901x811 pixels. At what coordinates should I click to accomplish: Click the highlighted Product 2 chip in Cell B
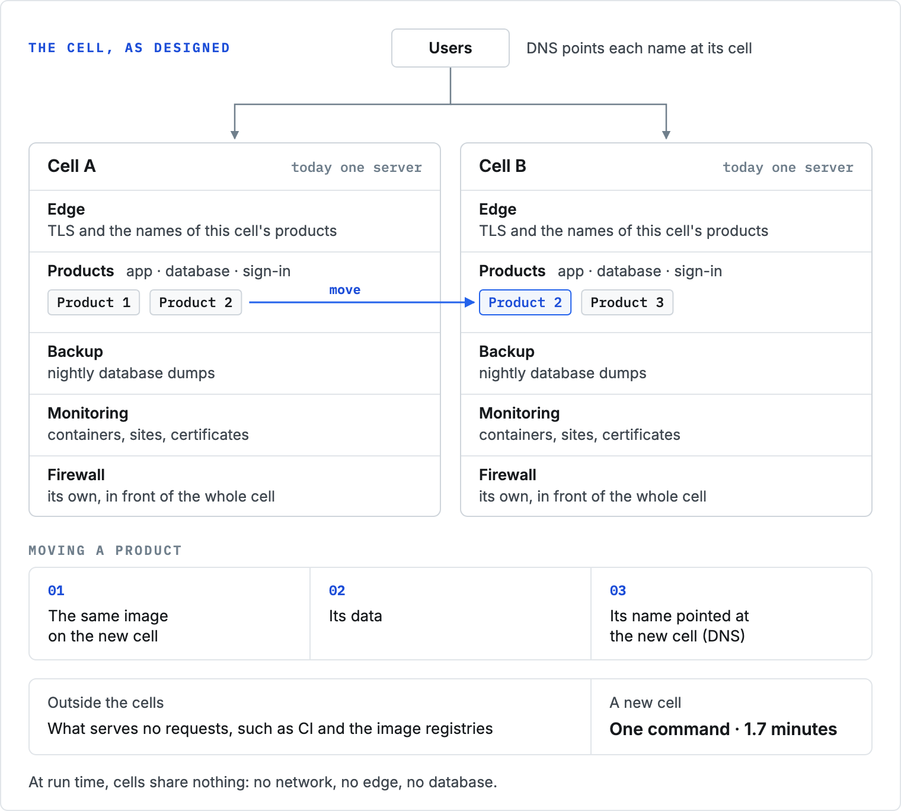click(x=525, y=302)
